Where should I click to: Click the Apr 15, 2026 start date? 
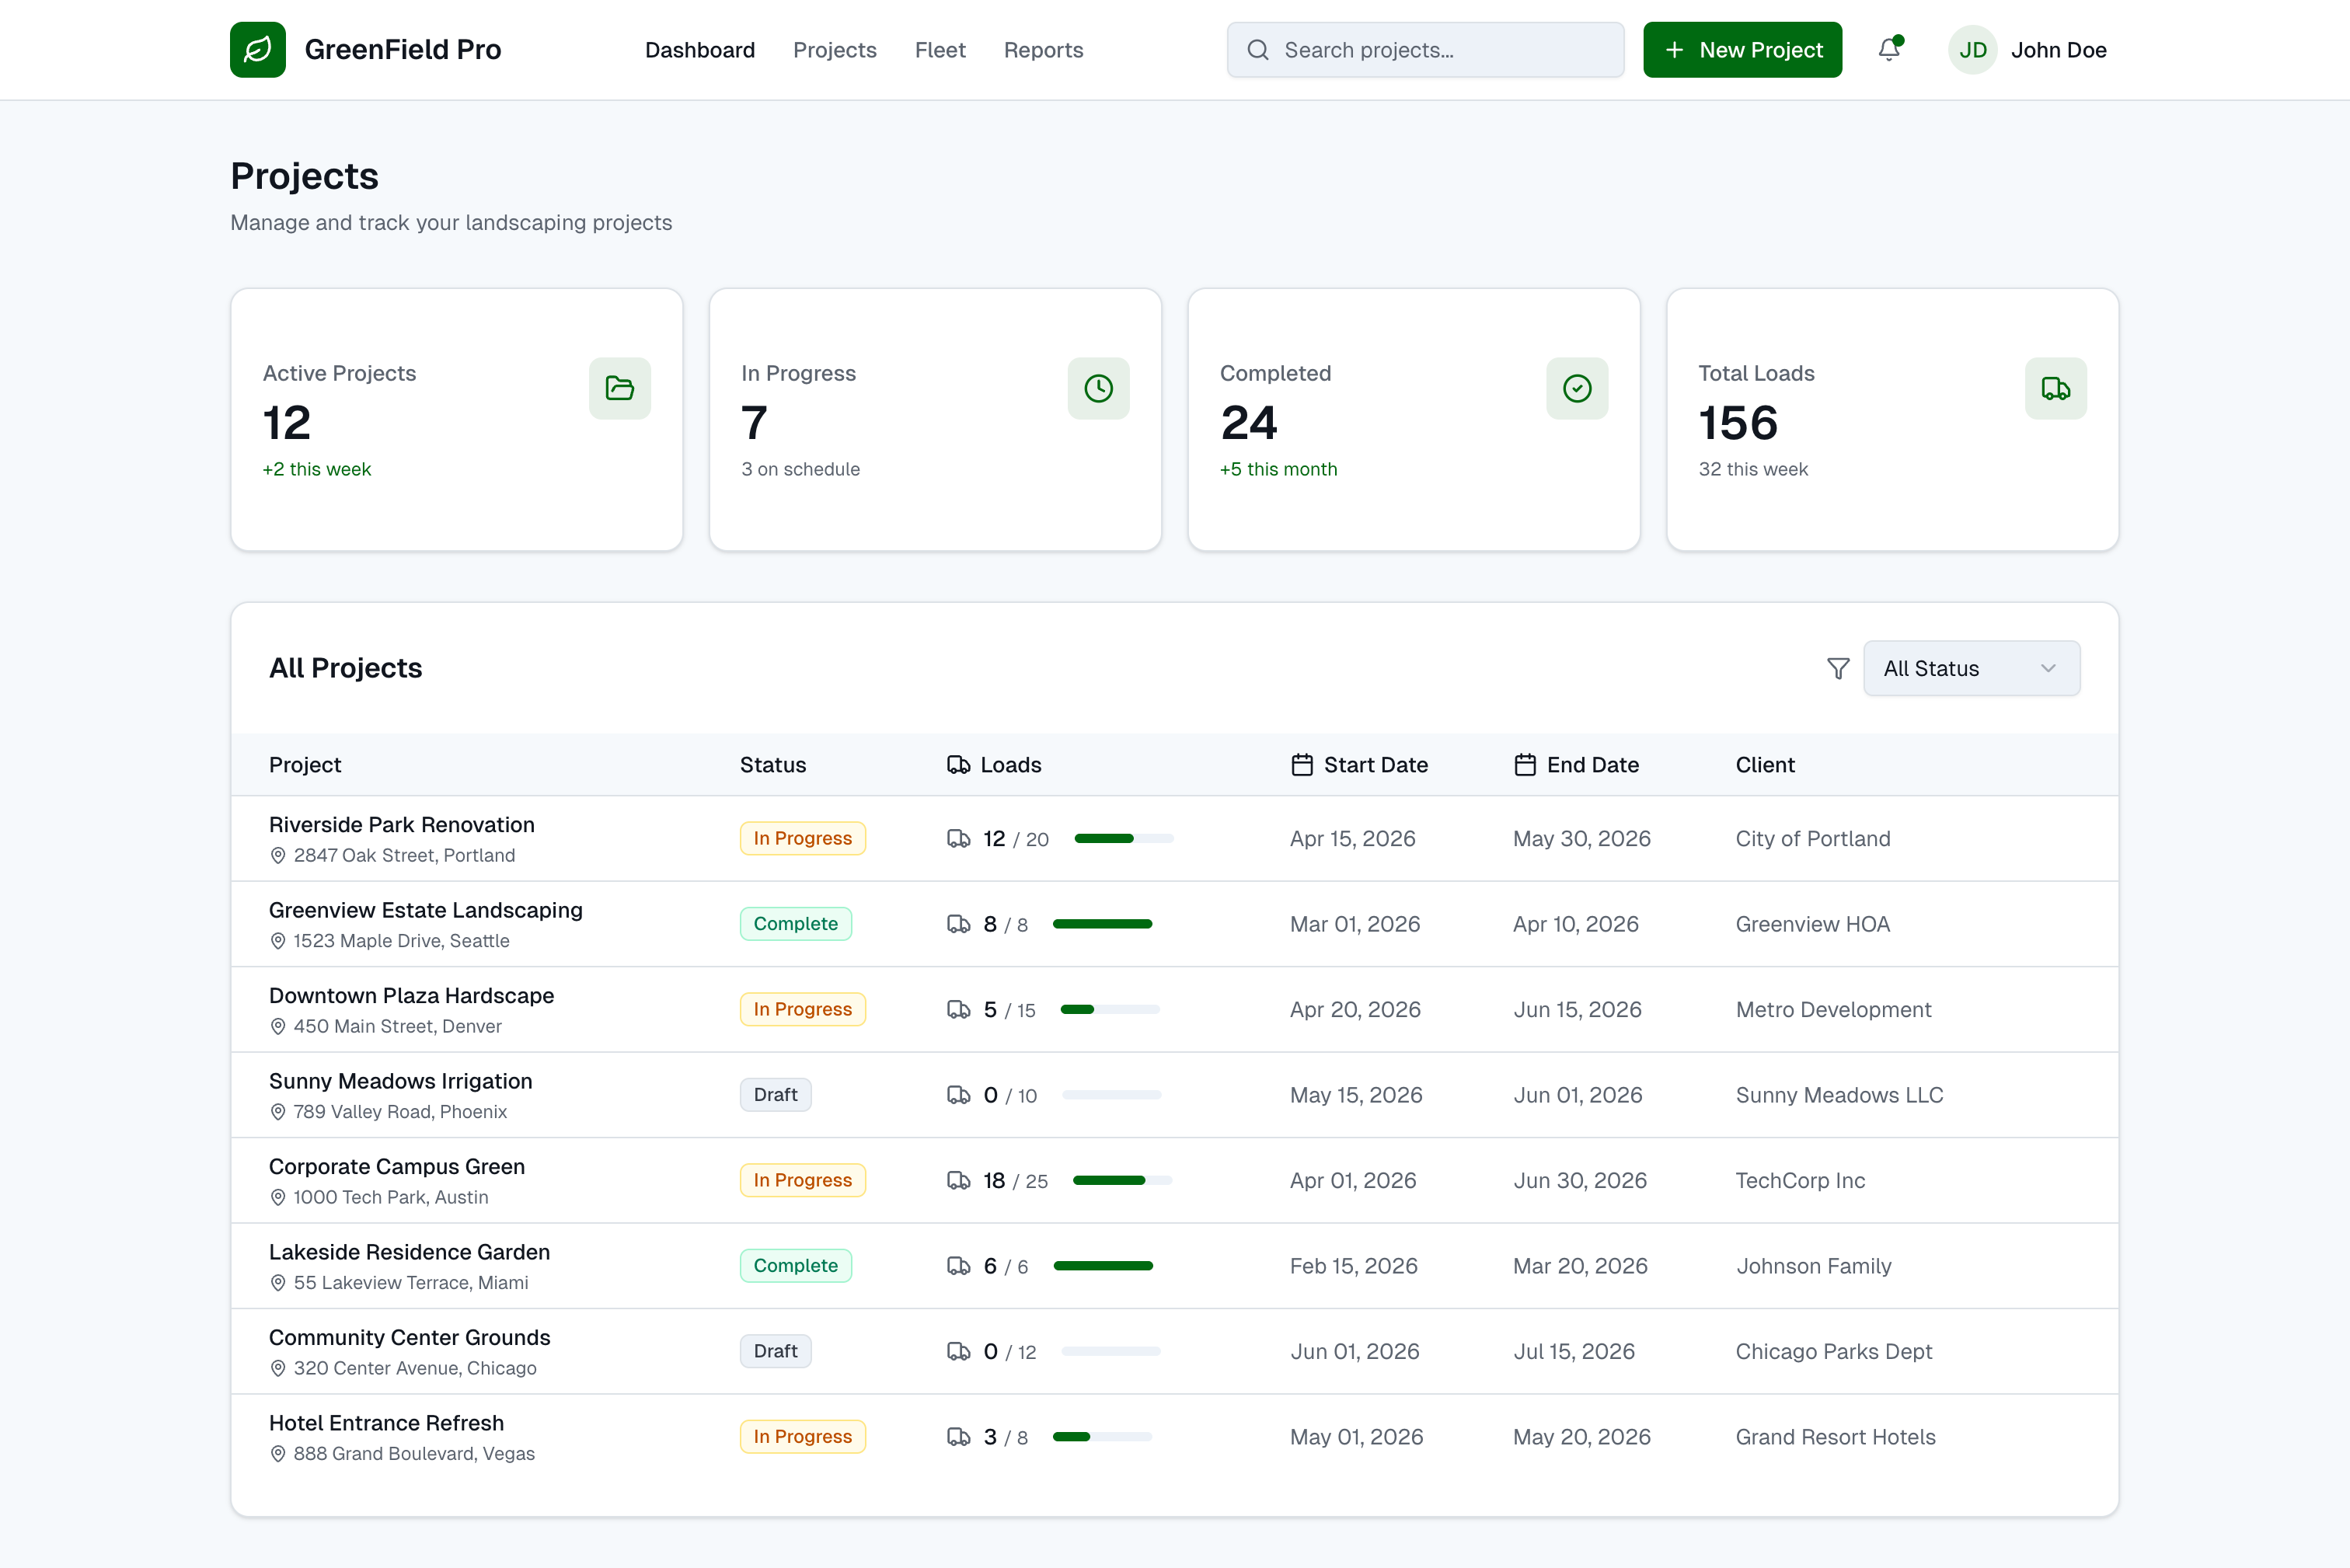pyautogui.click(x=1352, y=838)
